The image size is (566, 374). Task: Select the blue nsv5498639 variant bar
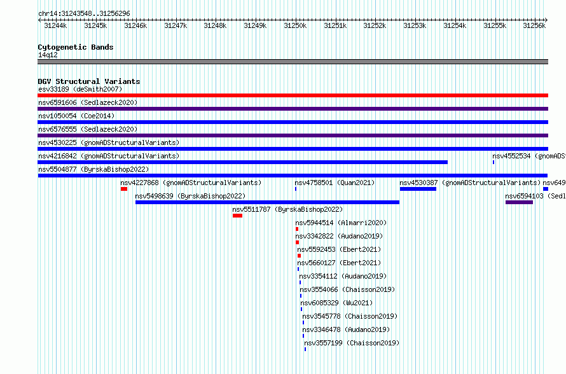coord(268,202)
